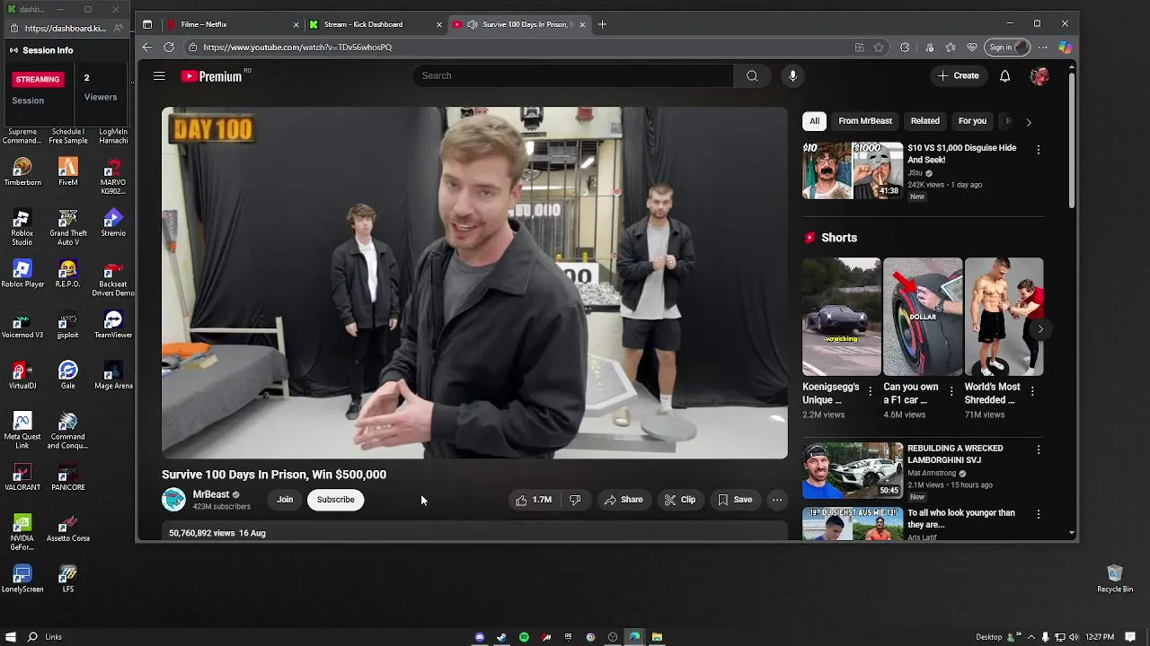The image size is (1150, 646).
Task: Select the For you filter chip
Action: 972,121
